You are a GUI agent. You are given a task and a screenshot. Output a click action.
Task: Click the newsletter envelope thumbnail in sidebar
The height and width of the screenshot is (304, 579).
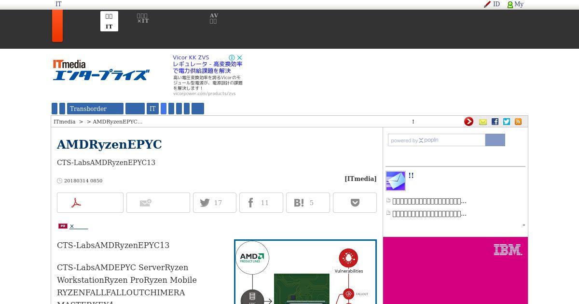[x=396, y=181]
